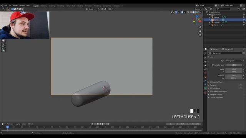Open the Tool properties tab
Image resolution: width=246 pixels, height=138 pixels.
[x=205, y=54]
